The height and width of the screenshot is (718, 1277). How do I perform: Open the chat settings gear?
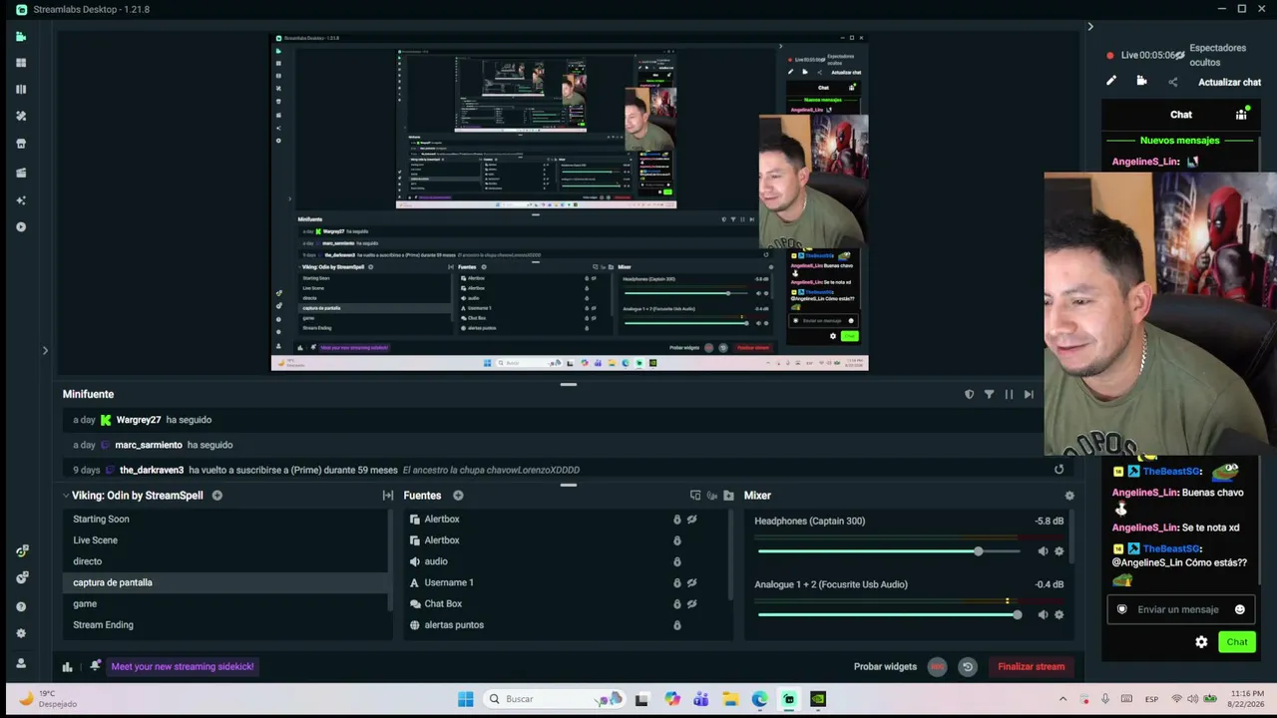click(1201, 642)
